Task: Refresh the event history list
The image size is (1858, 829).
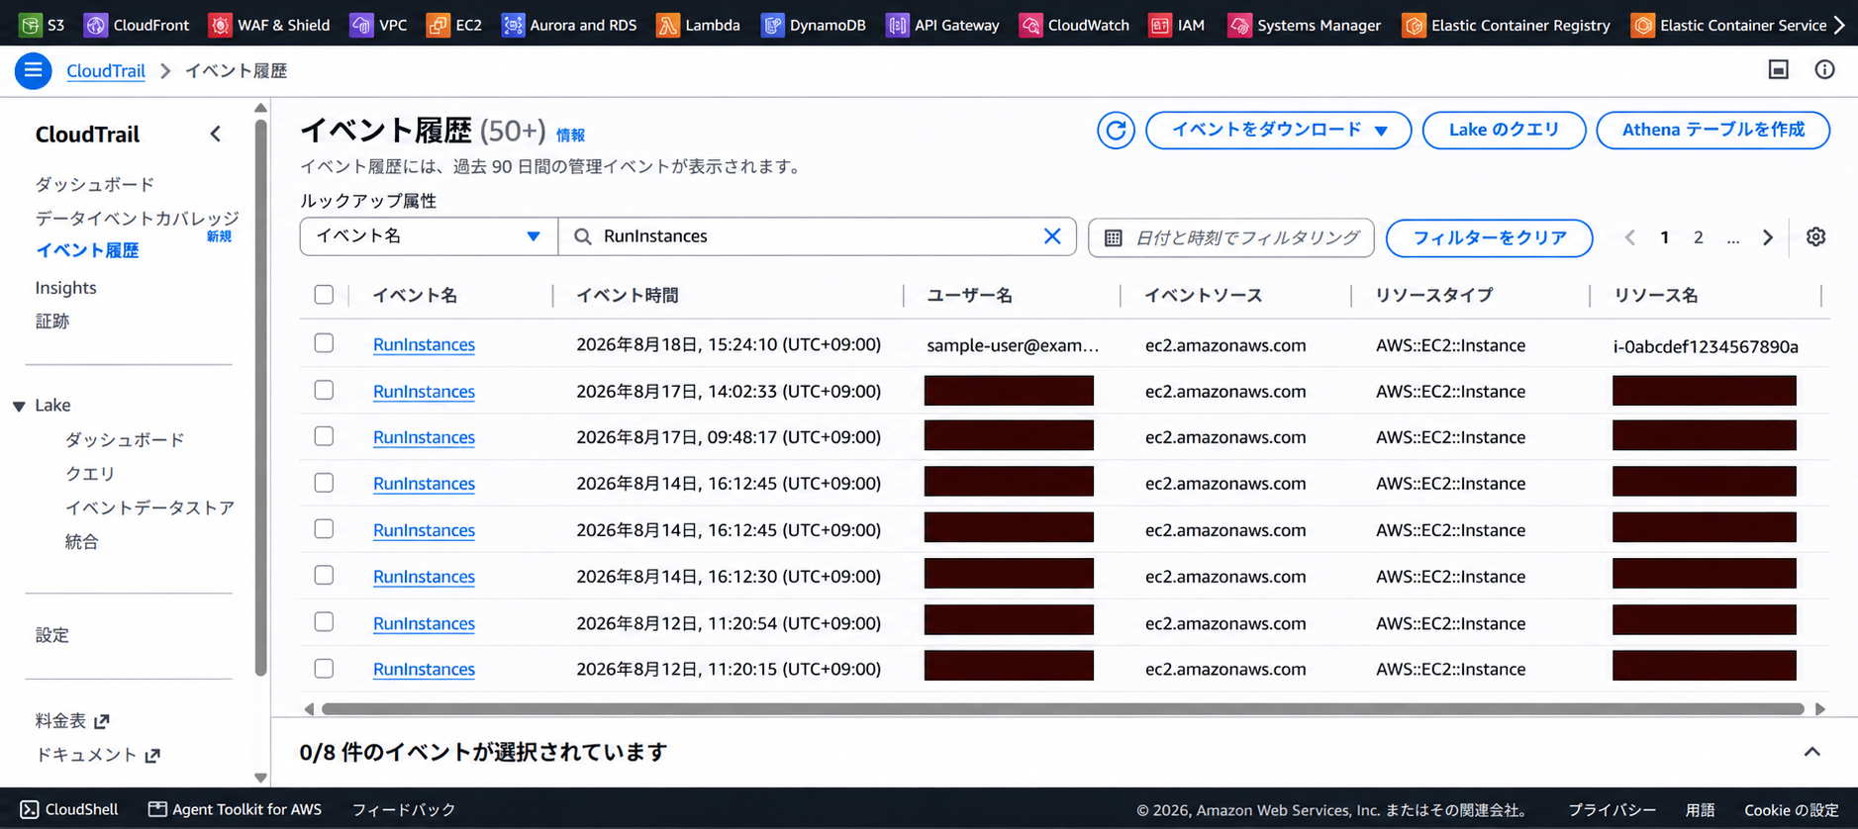Action: point(1116,130)
